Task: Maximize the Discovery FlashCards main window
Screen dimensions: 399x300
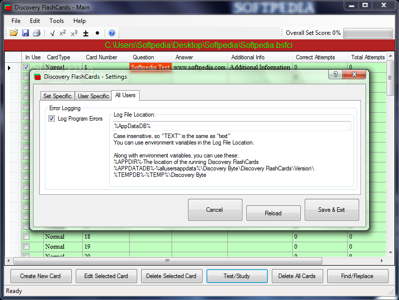Action: (365, 5)
